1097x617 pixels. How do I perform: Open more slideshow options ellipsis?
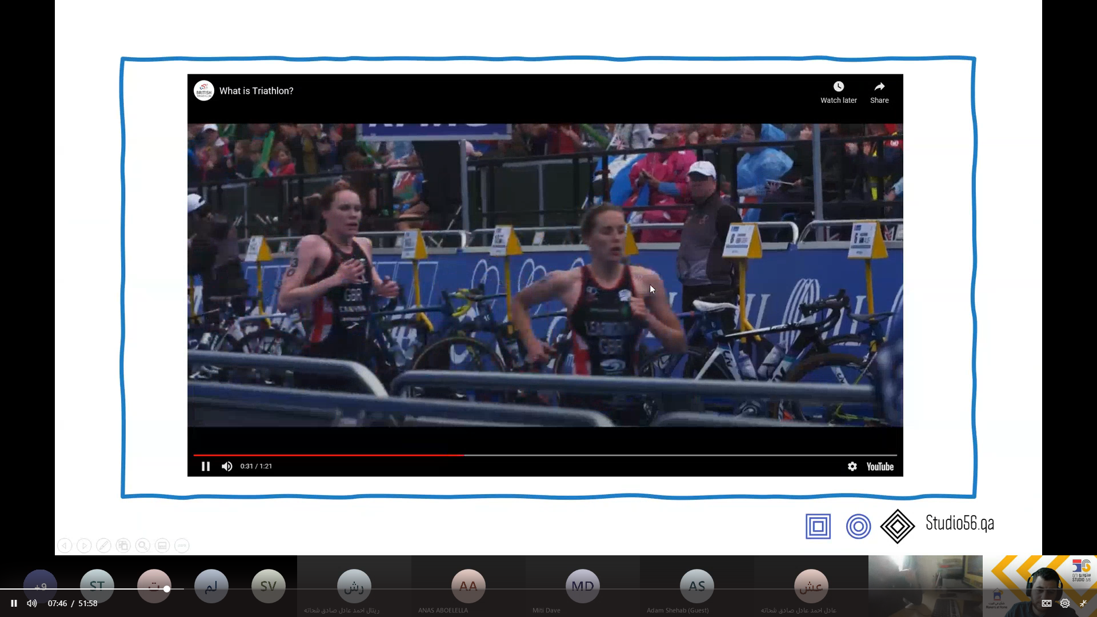[x=182, y=546]
